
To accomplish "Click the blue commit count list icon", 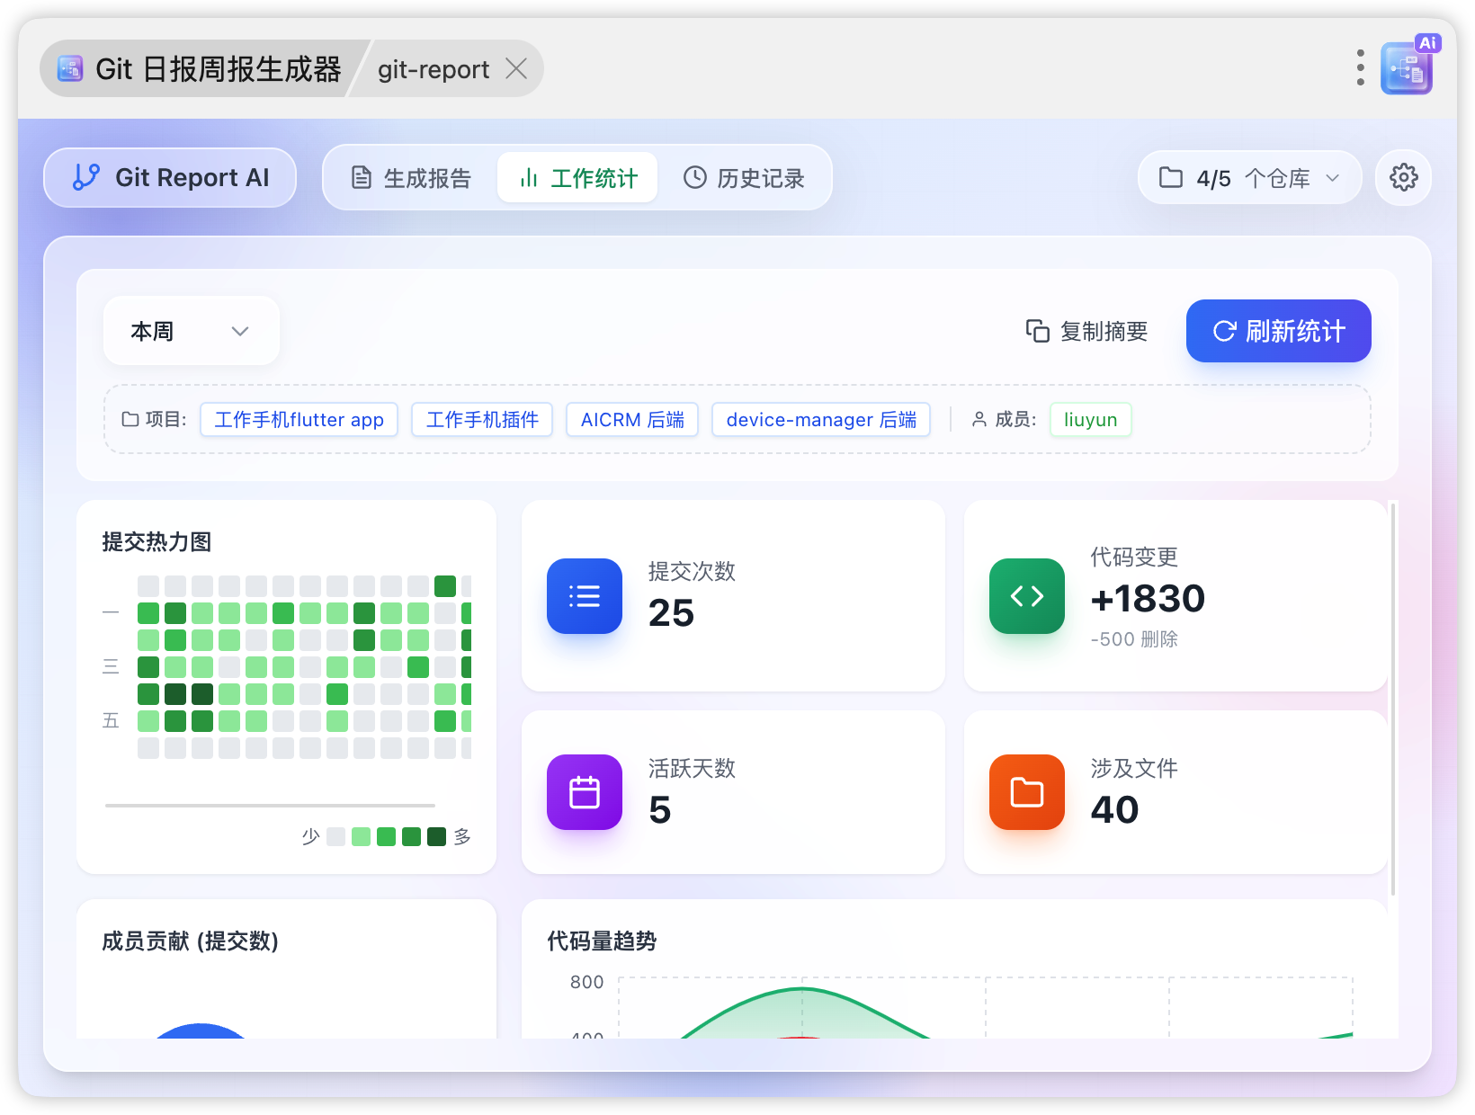I will (585, 596).
